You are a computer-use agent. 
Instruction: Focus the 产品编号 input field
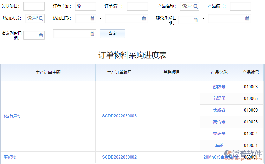(240, 6)
